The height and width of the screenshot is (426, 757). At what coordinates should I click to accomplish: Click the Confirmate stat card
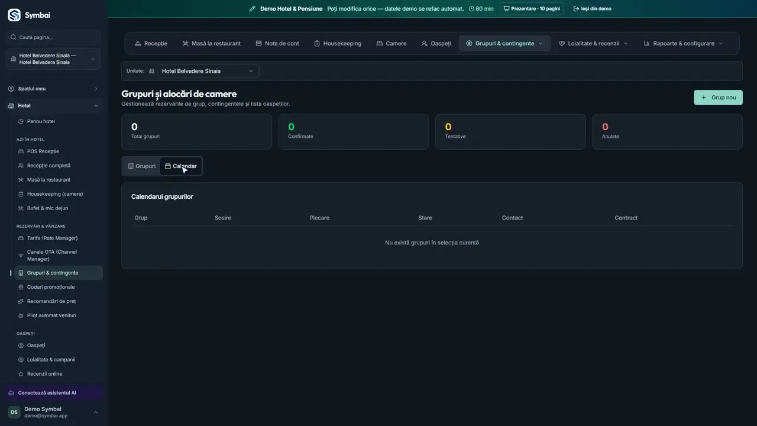(354, 132)
